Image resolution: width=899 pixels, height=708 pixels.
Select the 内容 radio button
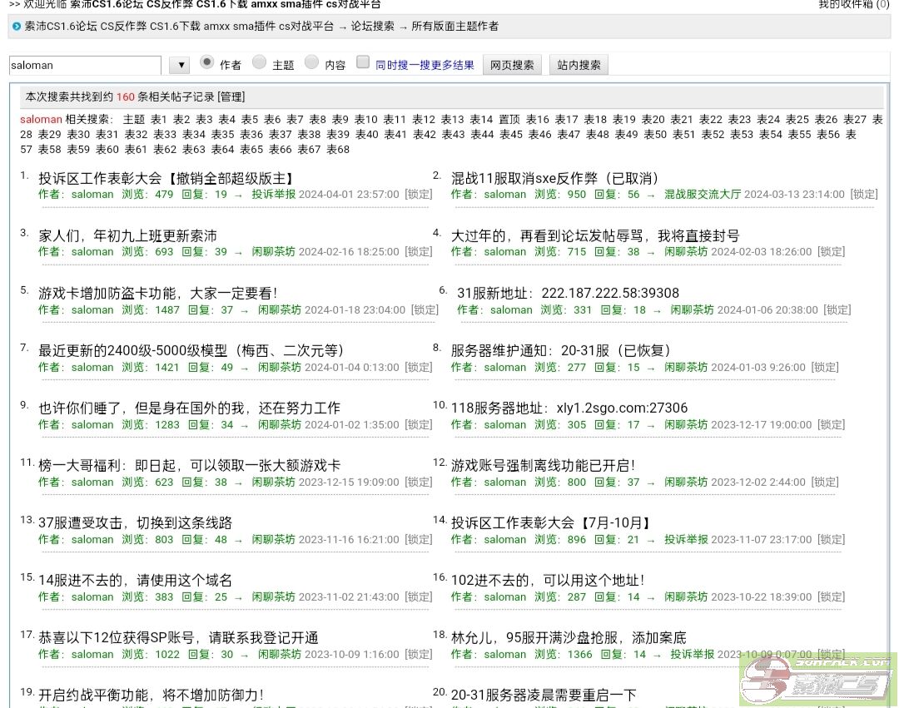(311, 62)
